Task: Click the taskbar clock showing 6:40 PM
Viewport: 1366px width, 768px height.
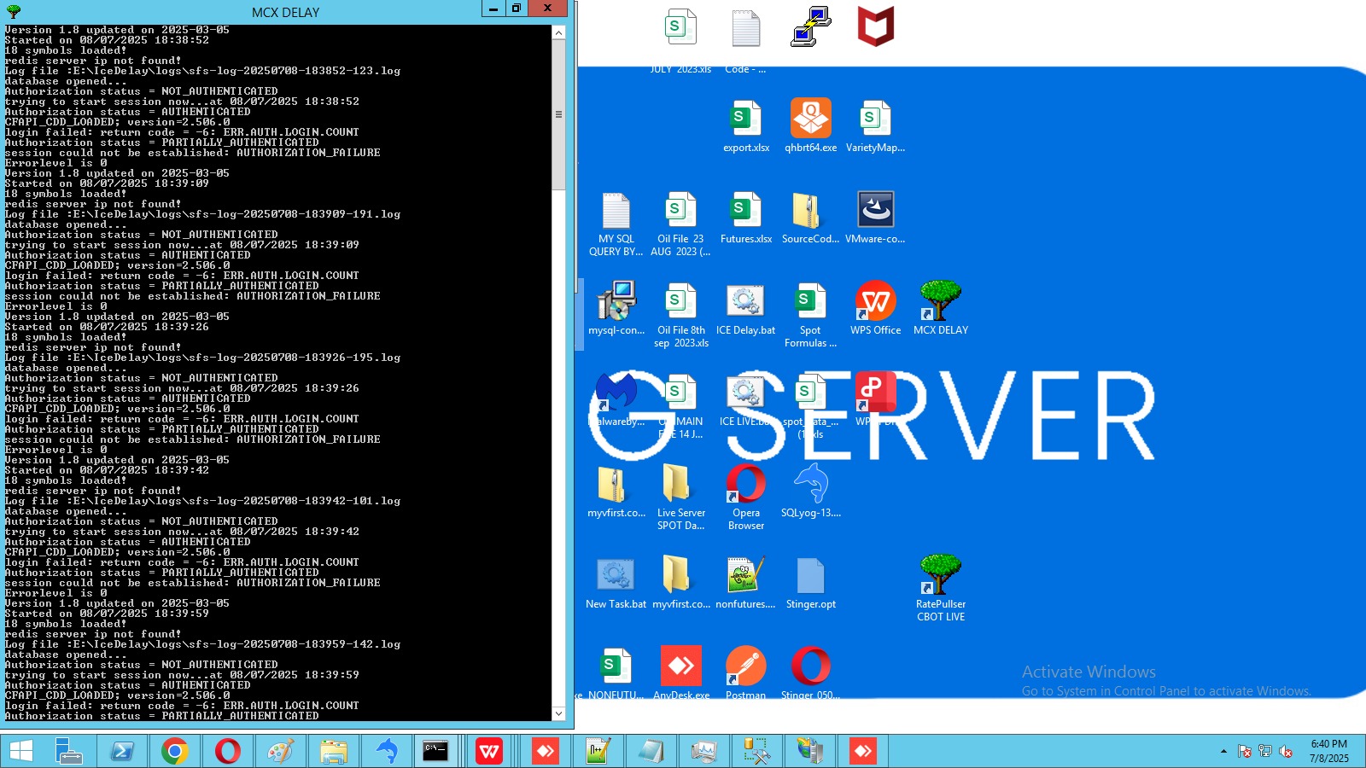Action: [x=1328, y=751]
